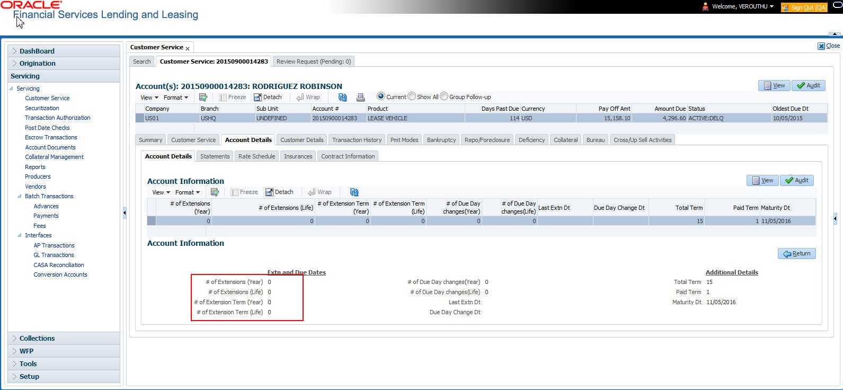Open the Welcome, VEROUTHU user dropdown
843x390 pixels.
coord(743,6)
